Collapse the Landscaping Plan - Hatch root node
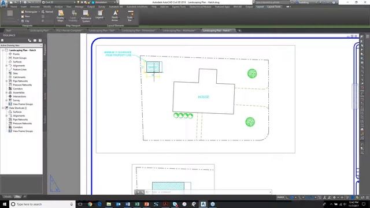The height and width of the screenshot is (208, 370). coord(3,50)
